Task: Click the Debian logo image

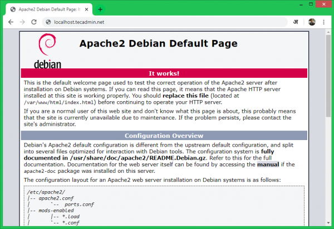Action: 47,51
